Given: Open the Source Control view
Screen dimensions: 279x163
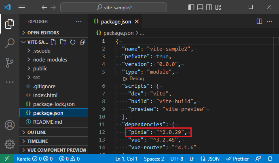Looking at the screenshot, I should coord(10,63).
